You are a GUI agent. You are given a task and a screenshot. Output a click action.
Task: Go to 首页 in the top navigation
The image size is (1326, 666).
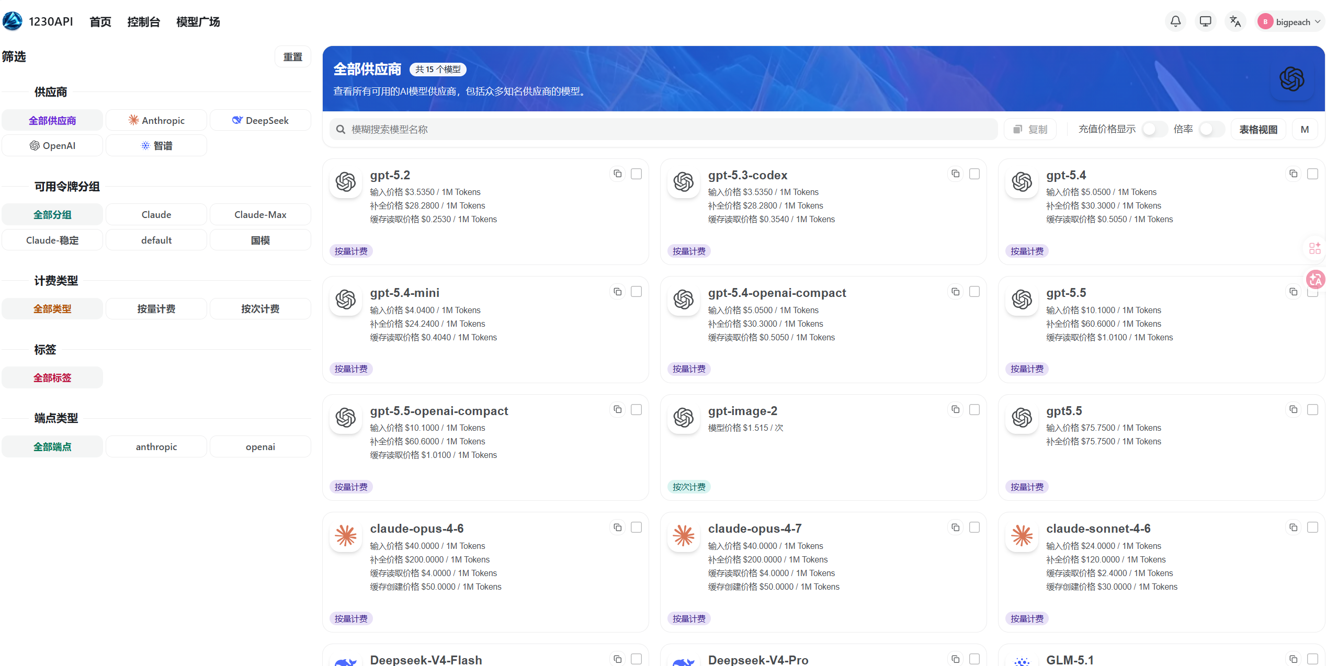[100, 21]
